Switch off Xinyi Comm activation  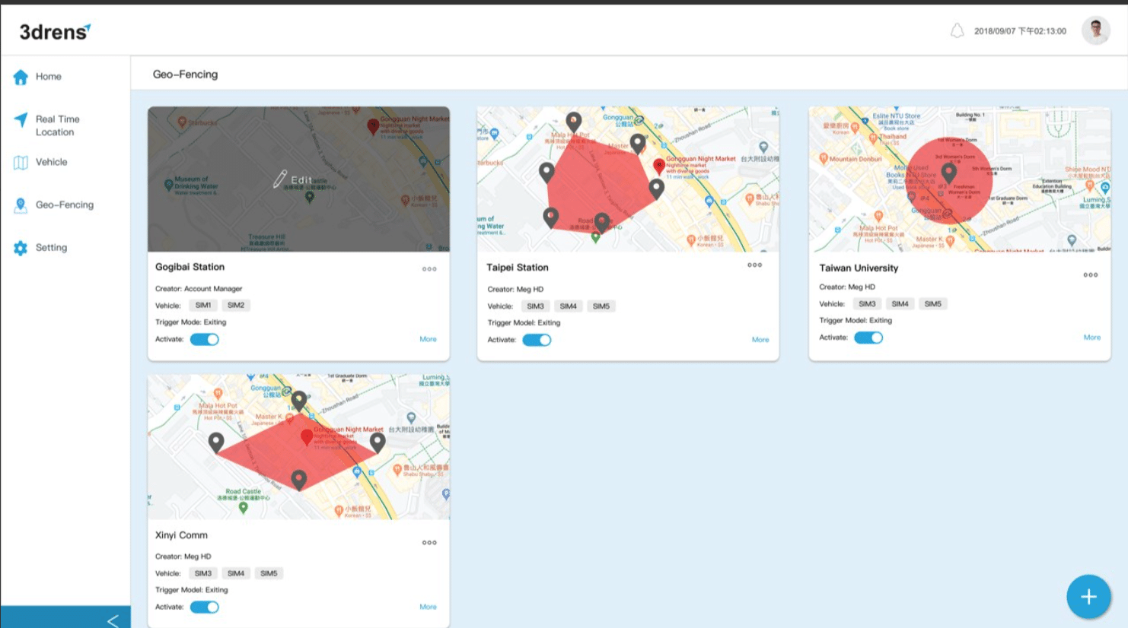[204, 607]
